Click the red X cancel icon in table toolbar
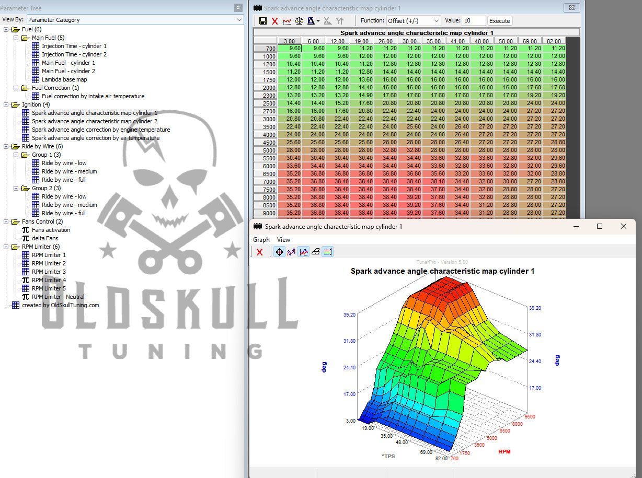 click(275, 21)
